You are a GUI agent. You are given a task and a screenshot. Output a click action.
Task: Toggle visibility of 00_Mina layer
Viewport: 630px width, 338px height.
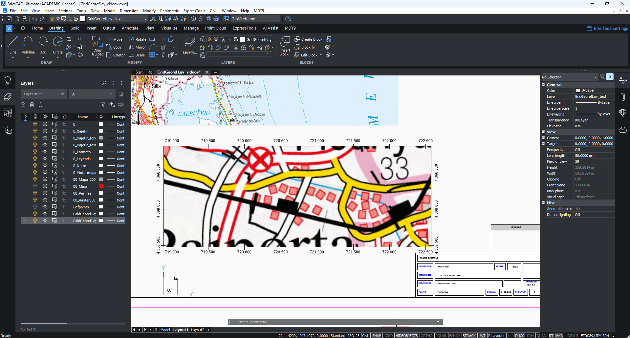point(35,186)
